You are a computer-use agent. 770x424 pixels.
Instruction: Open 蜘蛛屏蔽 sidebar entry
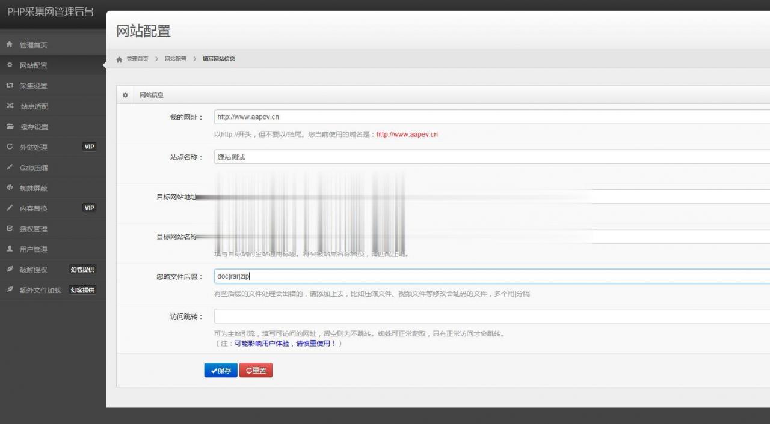[x=53, y=188]
